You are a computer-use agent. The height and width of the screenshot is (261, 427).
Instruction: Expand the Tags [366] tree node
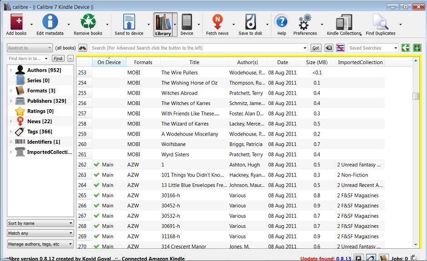[11, 131]
